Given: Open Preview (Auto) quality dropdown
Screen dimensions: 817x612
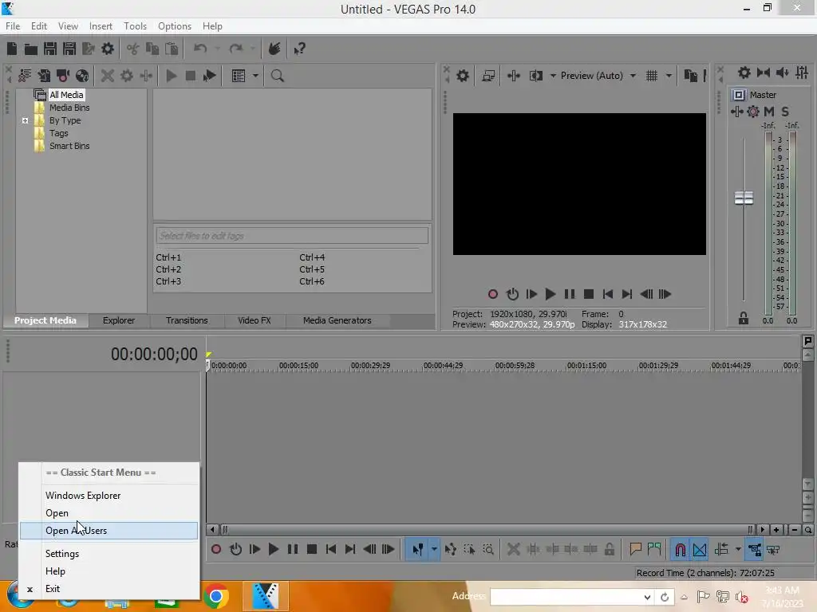Looking at the screenshot, I should click(633, 76).
